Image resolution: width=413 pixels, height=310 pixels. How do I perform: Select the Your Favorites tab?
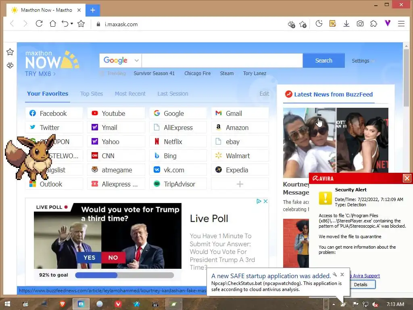48,94
